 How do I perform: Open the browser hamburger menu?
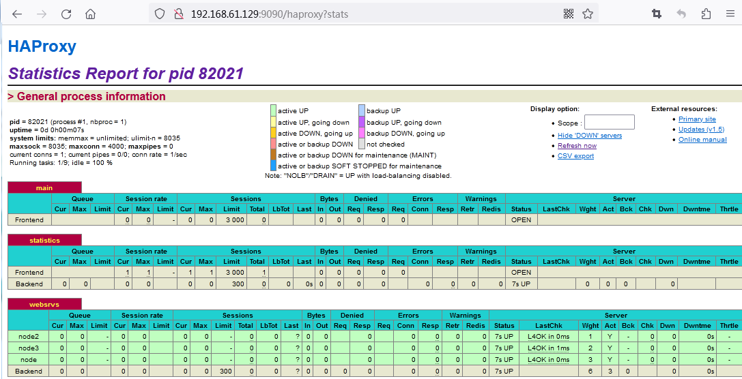coord(730,14)
